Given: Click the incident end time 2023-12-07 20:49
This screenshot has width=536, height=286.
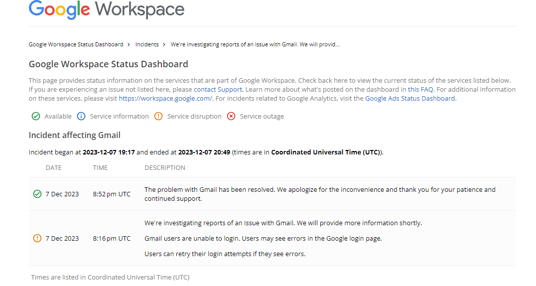Looking at the screenshot, I should point(204,152).
